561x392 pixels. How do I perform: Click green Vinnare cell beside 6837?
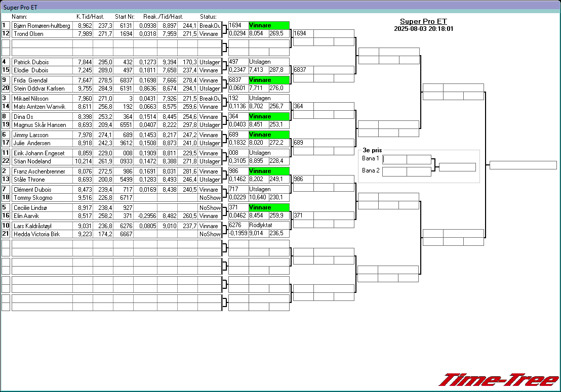(x=269, y=80)
